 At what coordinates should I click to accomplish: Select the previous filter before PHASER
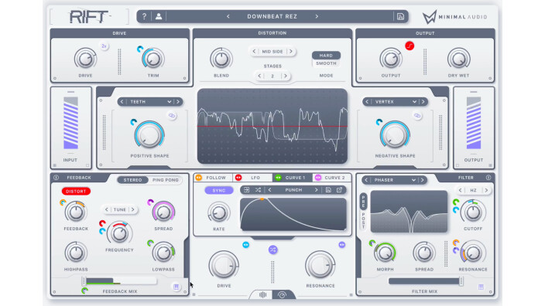click(x=366, y=180)
